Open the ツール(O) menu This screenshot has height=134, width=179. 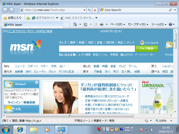tap(159, 24)
